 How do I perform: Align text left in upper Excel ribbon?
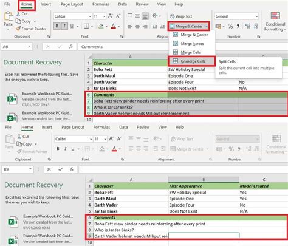[130, 26]
